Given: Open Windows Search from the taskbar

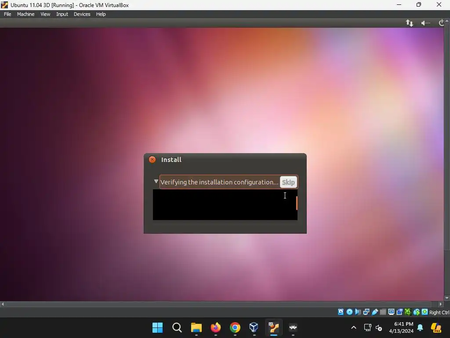Looking at the screenshot, I should (177, 327).
